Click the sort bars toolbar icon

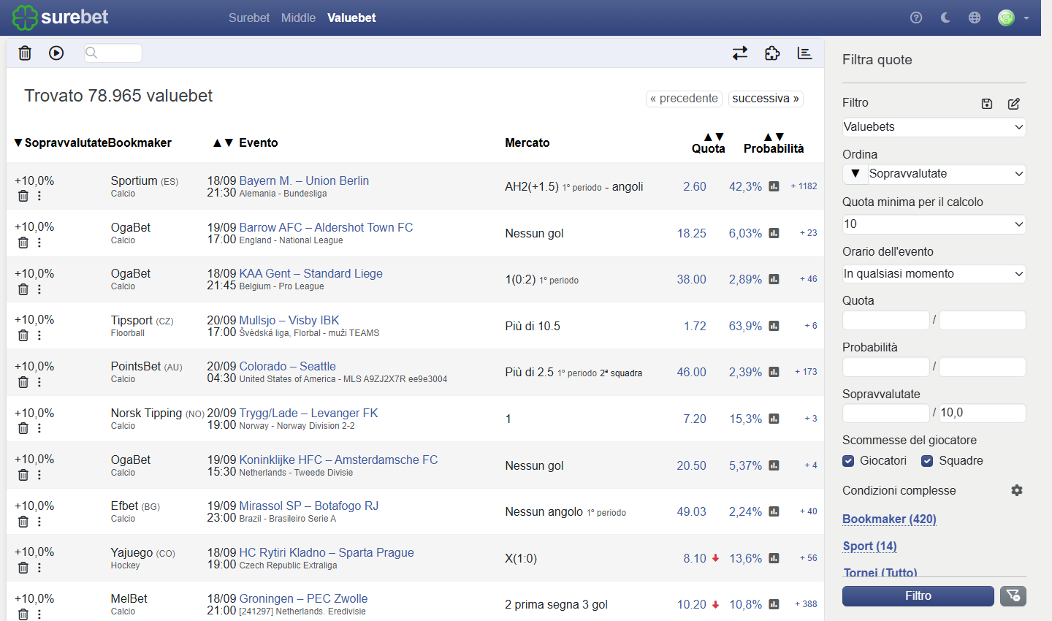pyautogui.click(x=804, y=53)
